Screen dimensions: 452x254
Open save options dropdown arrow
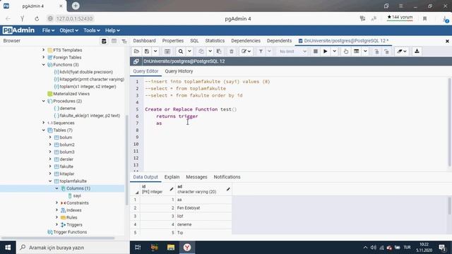tap(155, 52)
